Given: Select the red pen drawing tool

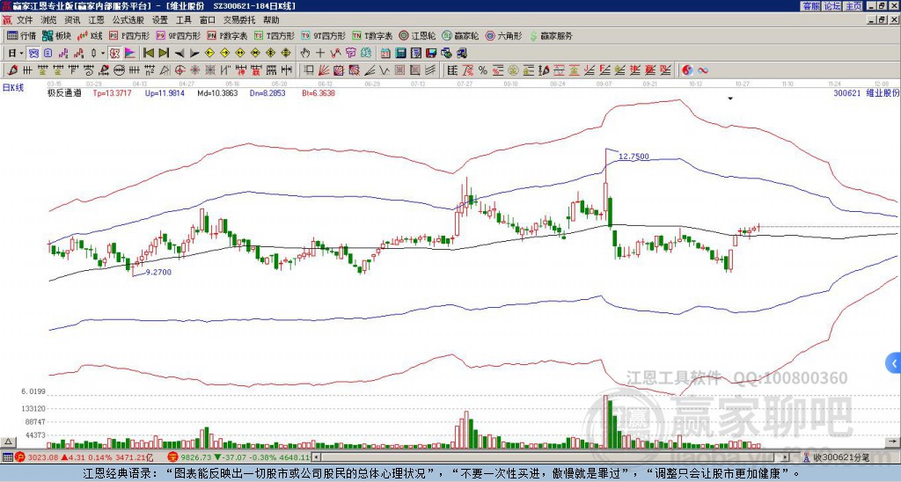Looking at the screenshot, I should pyautogui.click(x=12, y=70).
